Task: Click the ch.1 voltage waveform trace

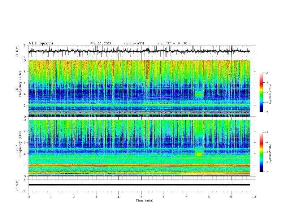Action: click(139, 51)
